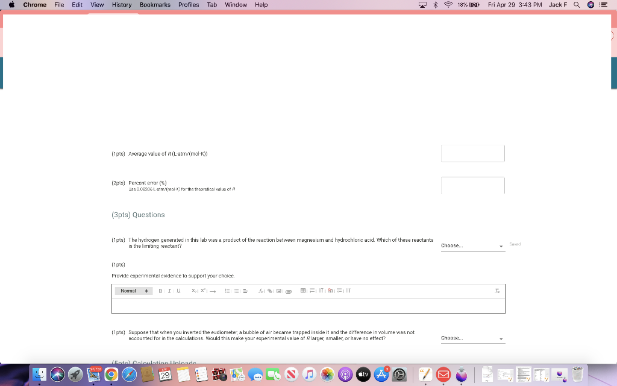Toggle underline formatting in the editor
This screenshot has height=386, width=617.
pos(177,291)
